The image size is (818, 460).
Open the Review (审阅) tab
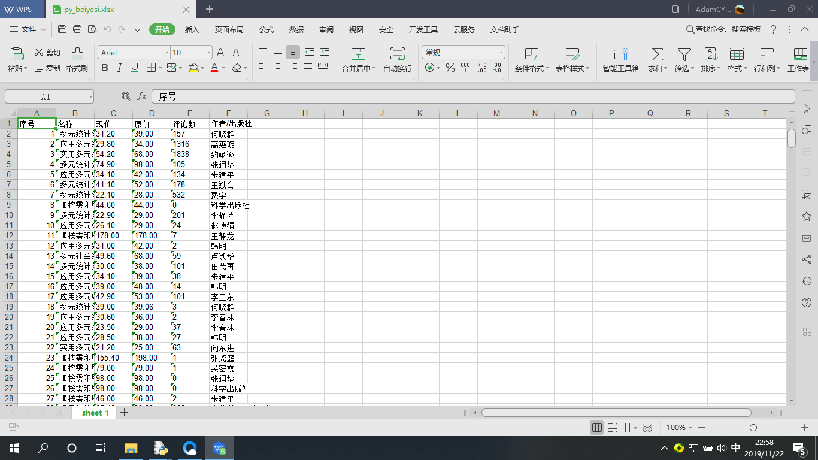tap(326, 29)
